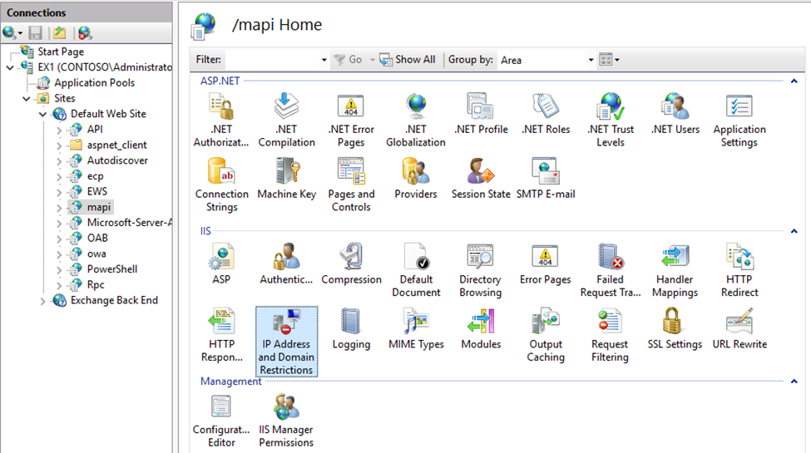The height and width of the screenshot is (453, 811).
Task: Select Autodiscover application in tree
Action: (117, 160)
